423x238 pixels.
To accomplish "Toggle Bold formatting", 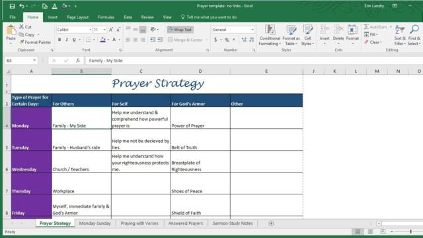I will (59, 40).
